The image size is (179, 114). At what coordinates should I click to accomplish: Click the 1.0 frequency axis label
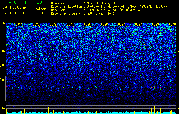[2, 51]
